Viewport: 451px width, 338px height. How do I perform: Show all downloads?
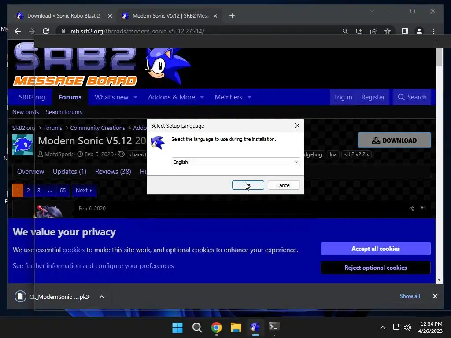[x=410, y=296]
